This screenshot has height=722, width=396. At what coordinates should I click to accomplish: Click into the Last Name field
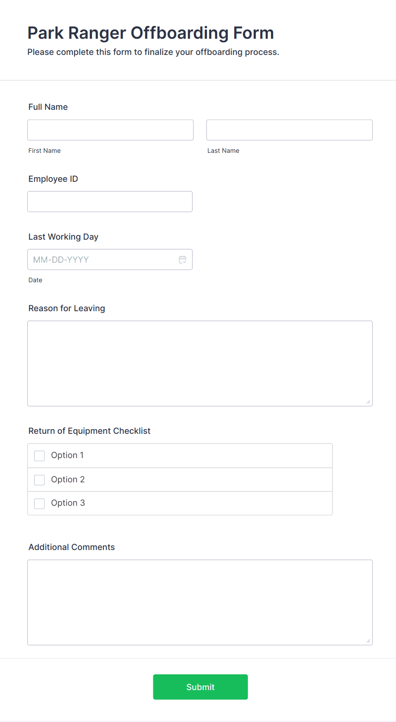click(x=289, y=130)
